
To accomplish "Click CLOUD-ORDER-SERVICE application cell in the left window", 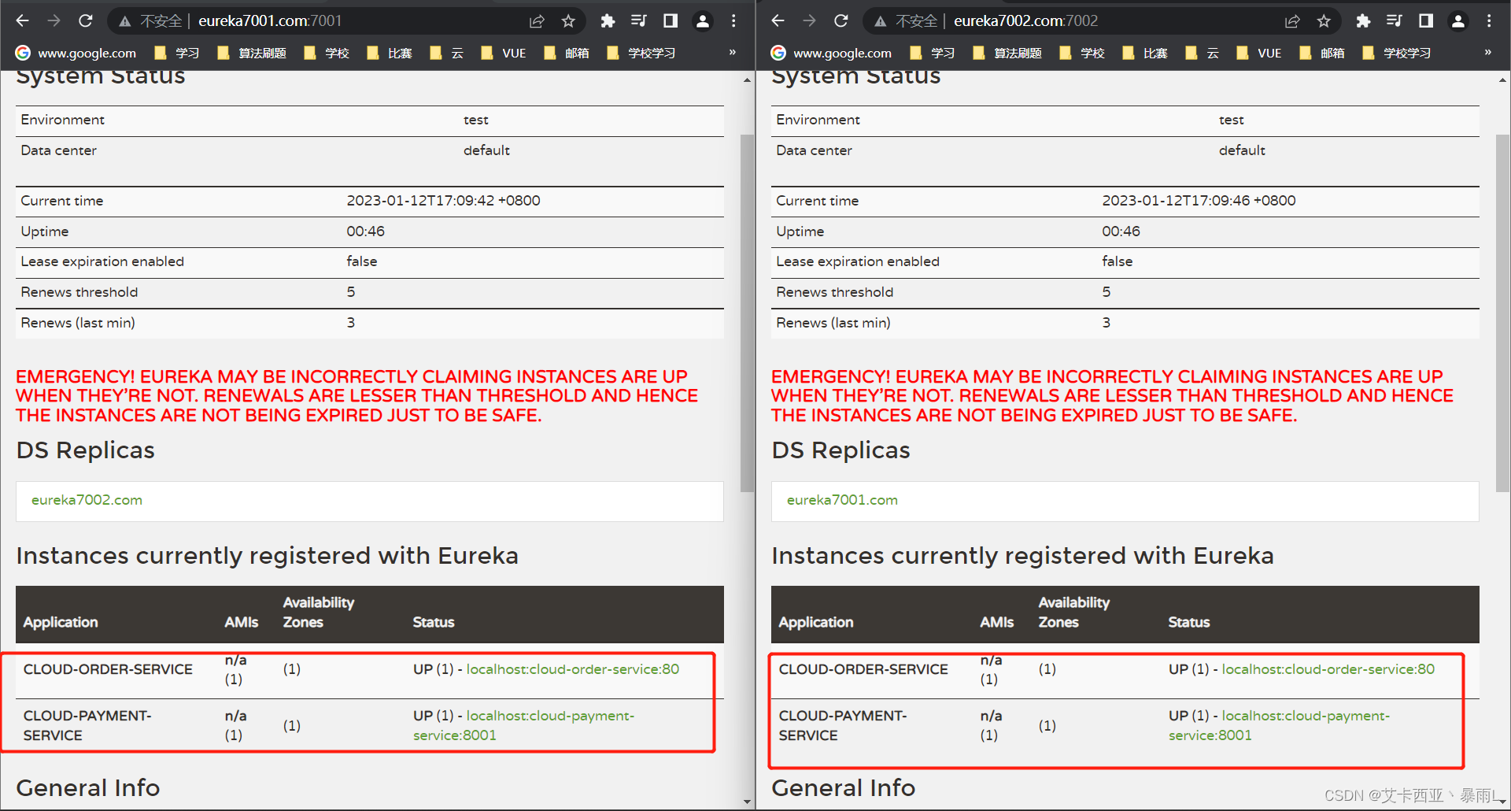I will tap(108, 669).
